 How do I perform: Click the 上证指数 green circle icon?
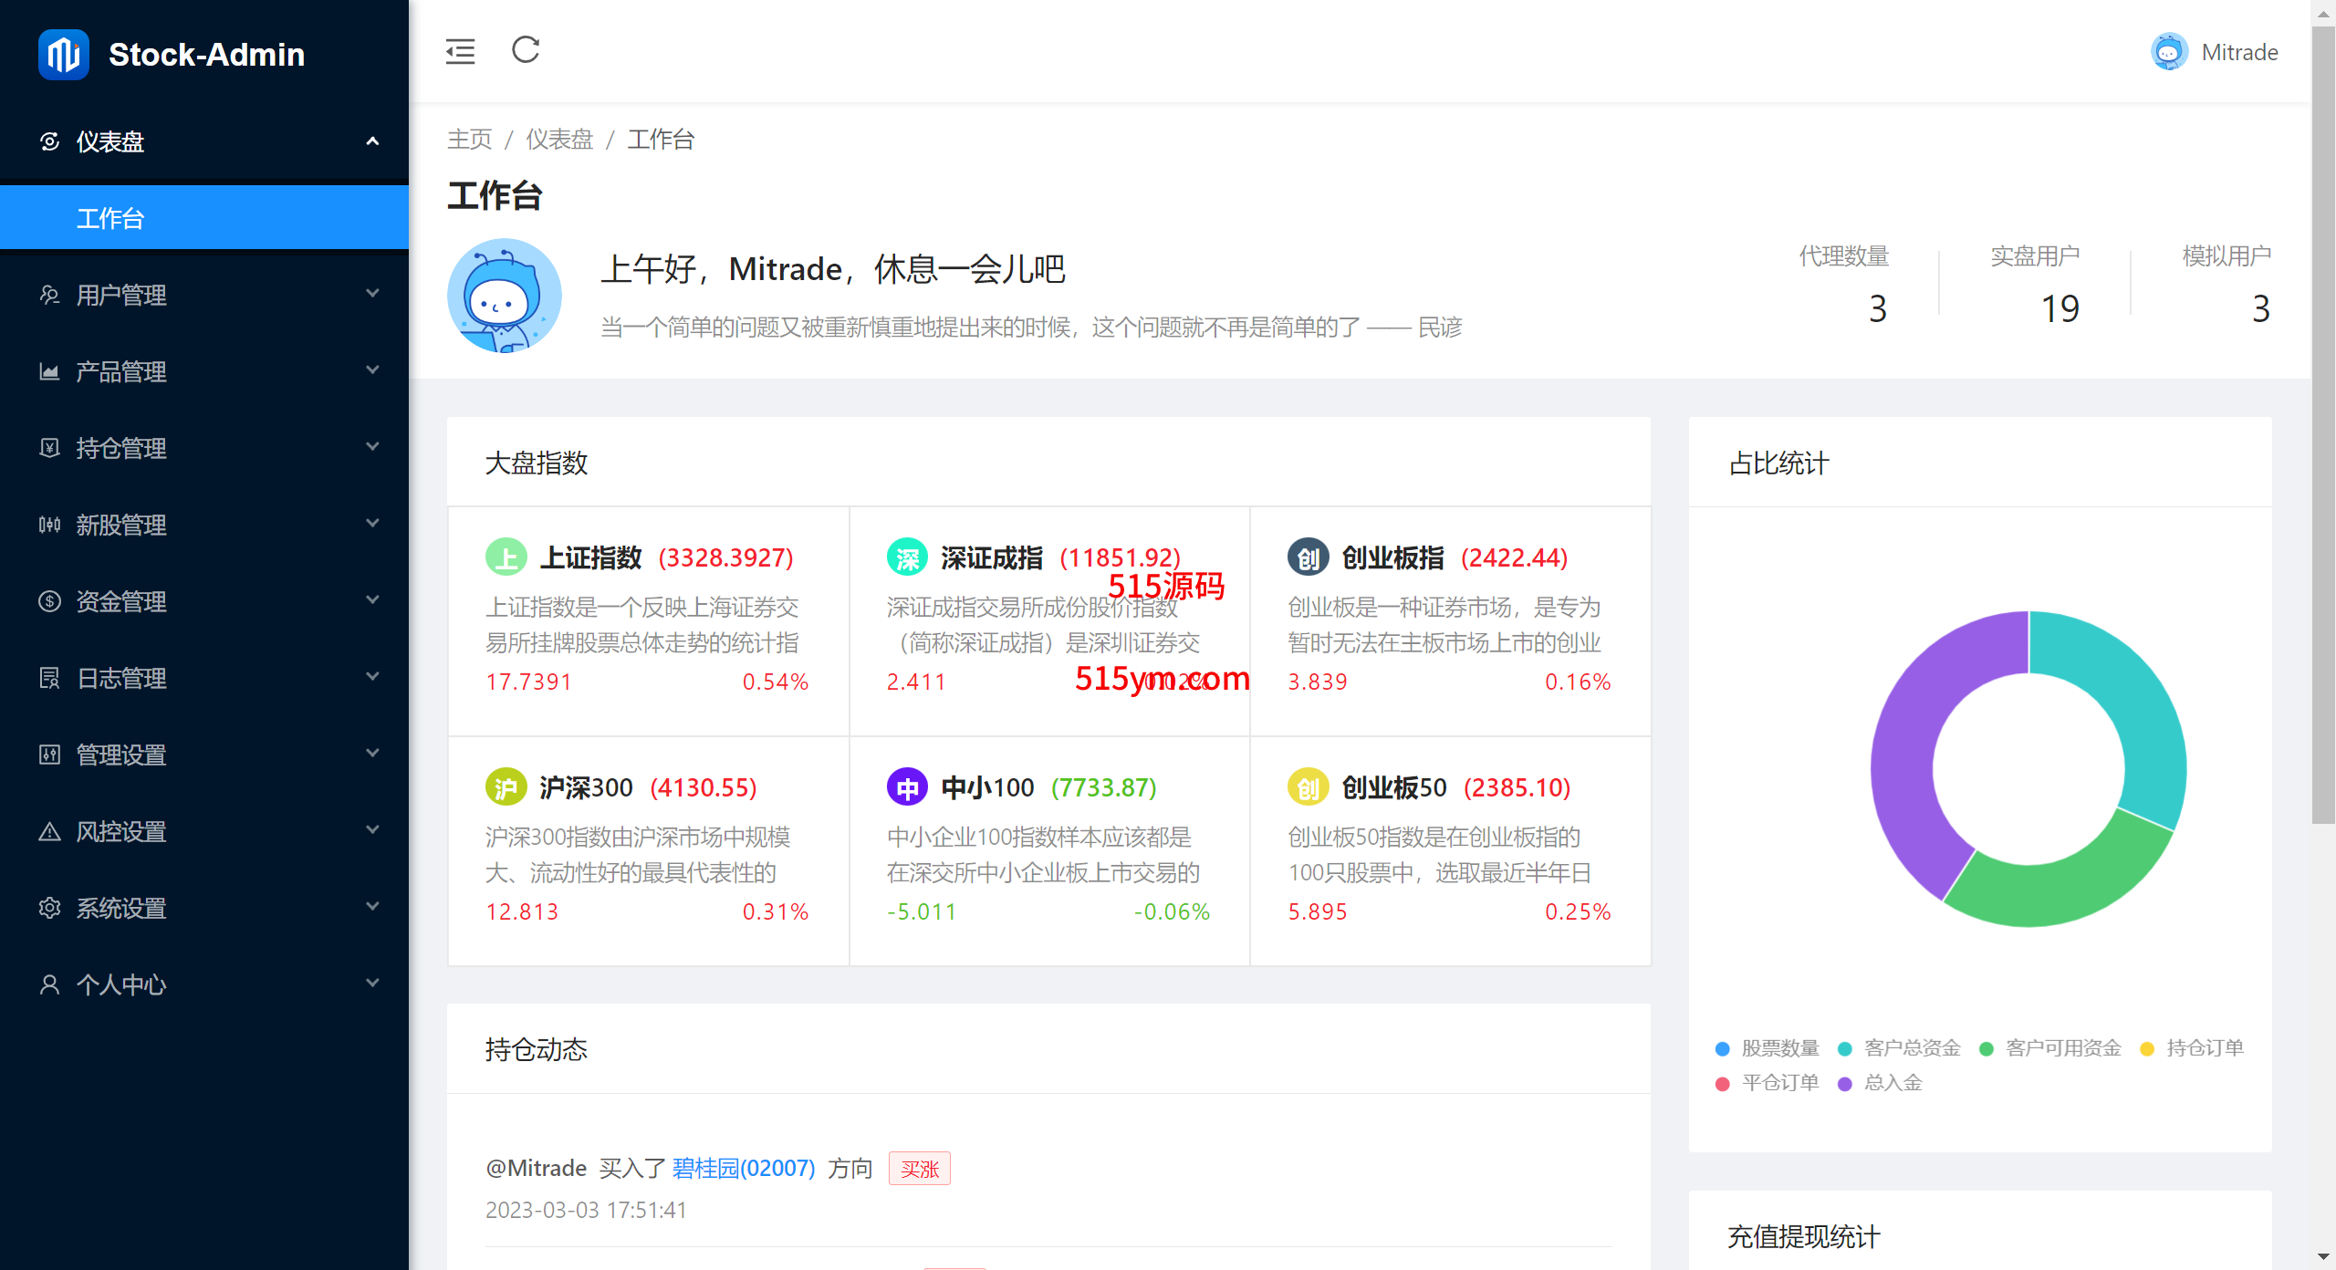(506, 557)
